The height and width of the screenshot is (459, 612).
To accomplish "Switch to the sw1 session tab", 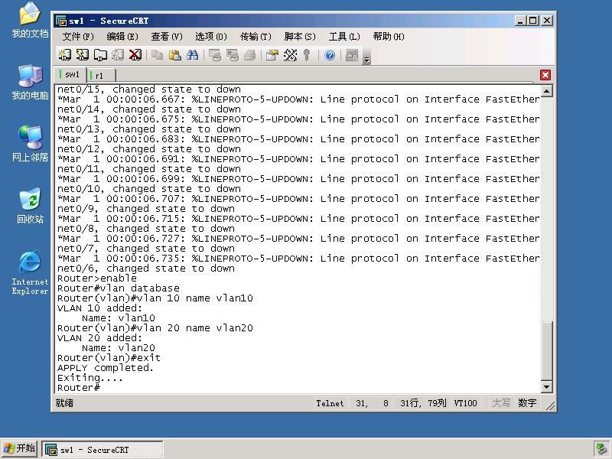I will 70,74.
